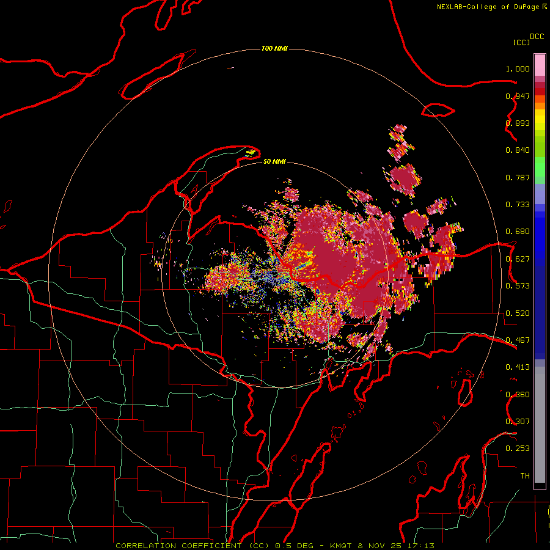Click the 0.307 color scale value
The width and height of the screenshot is (550, 550).
pos(518,422)
